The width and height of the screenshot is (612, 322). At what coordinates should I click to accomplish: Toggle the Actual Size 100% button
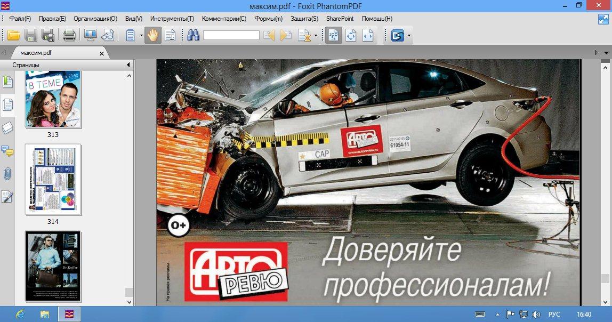[x=334, y=36]
